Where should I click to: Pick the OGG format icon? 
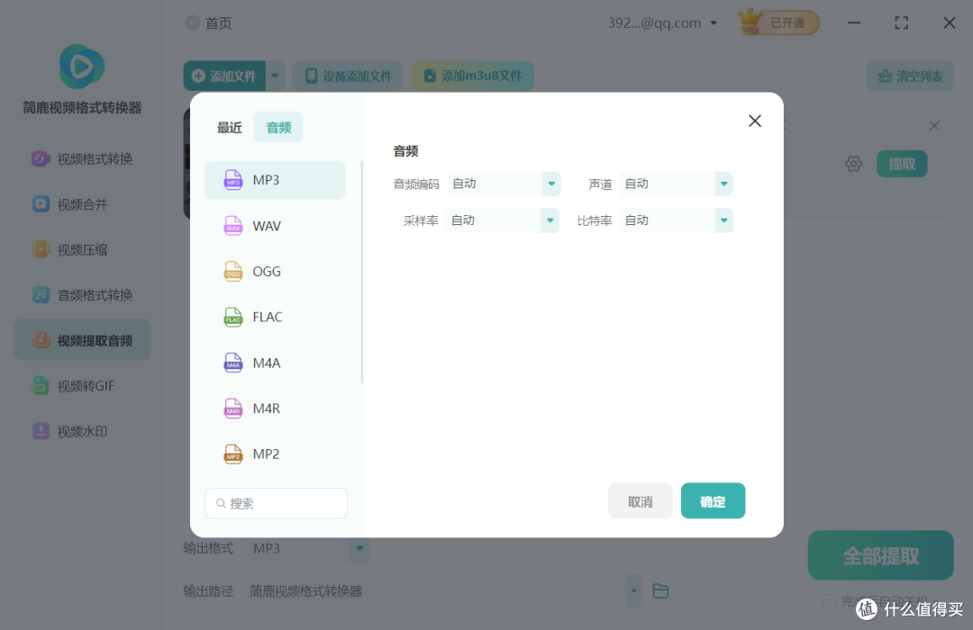point(232,272)
